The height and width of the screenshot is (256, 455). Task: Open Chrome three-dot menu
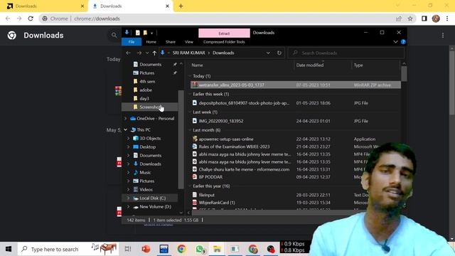447,18
